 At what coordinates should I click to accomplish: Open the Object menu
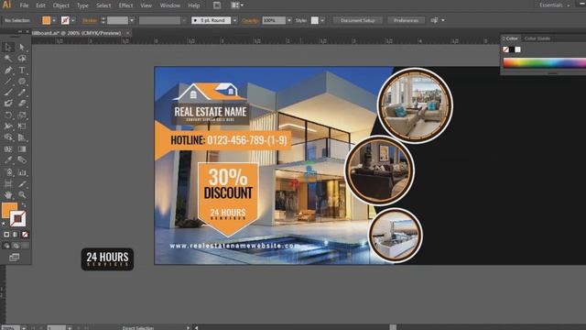61,5
